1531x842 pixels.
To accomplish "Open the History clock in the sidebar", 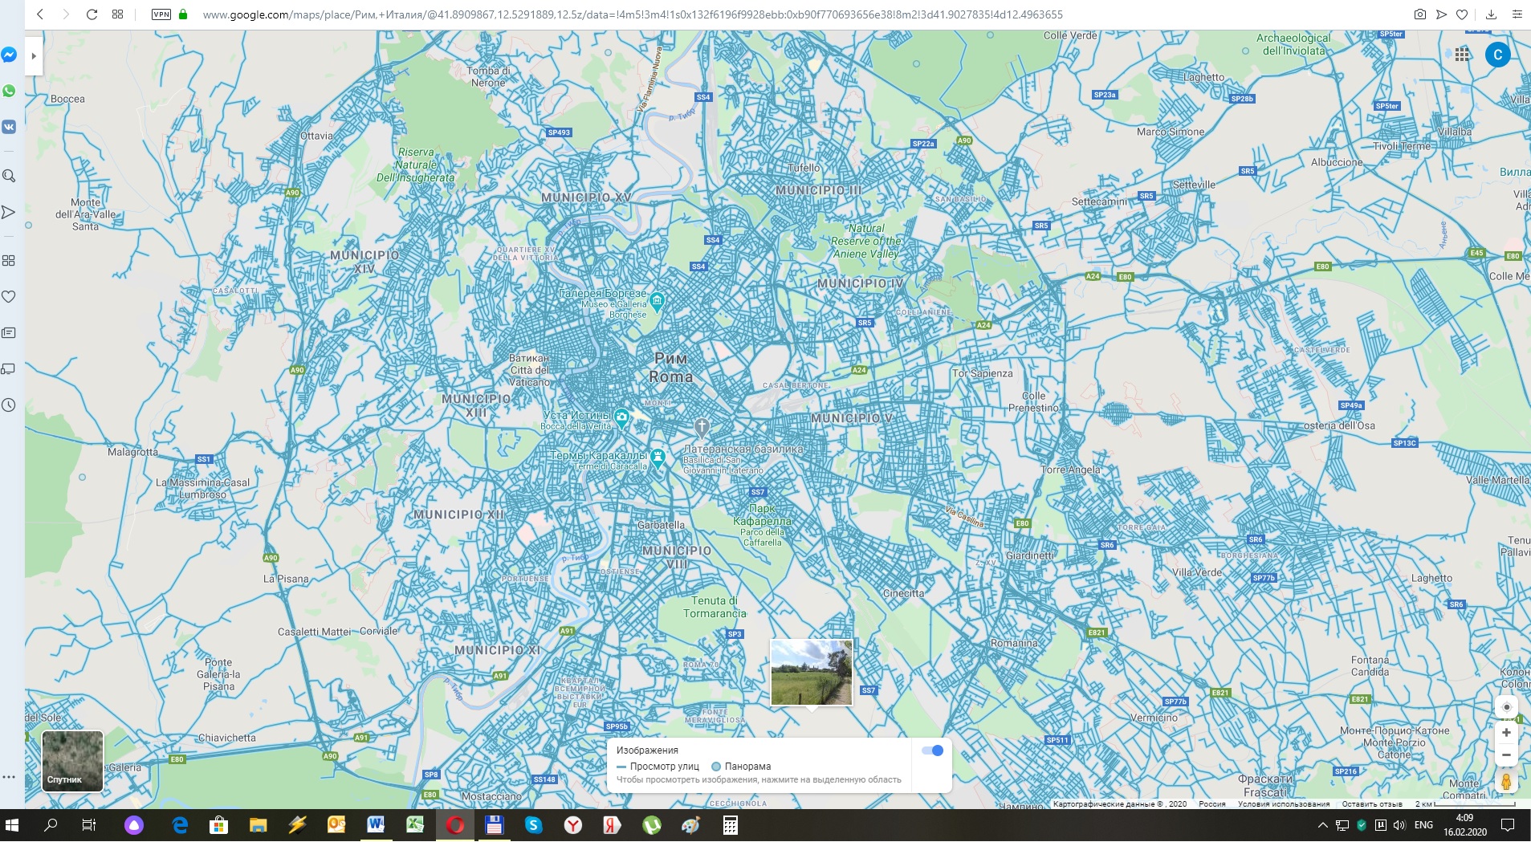I will click(9, 405).
